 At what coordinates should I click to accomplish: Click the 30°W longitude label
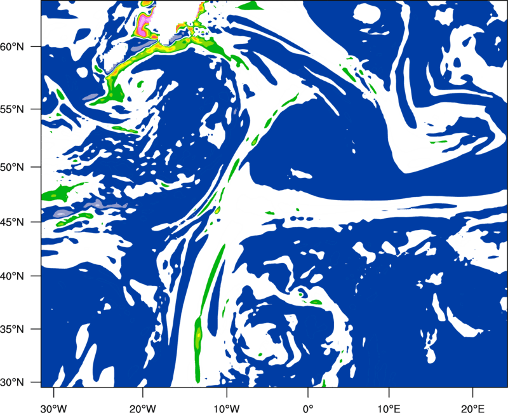pos(54,409)
